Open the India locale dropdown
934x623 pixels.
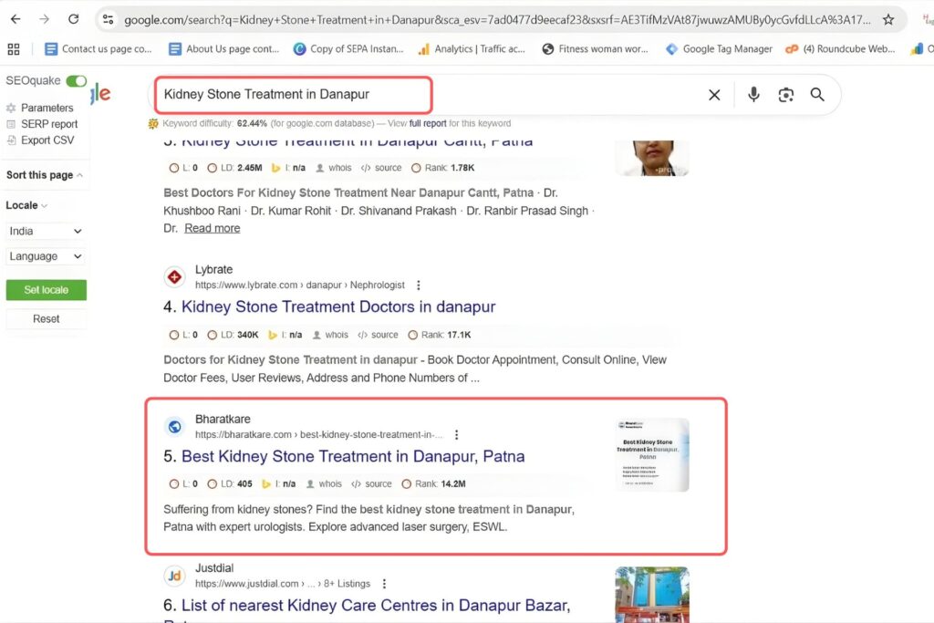[44, 231]
